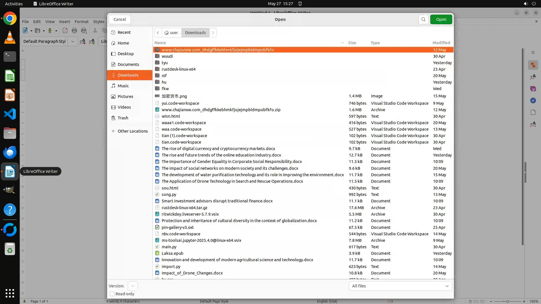Open the sidebar Gallery icon
This screenshot has height=304, width=541.
(x=533, y=89)
